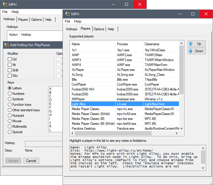This screenshot has height=185, width=213.
Task: Switch to Options tab in front window
Action: click(99, 29)
